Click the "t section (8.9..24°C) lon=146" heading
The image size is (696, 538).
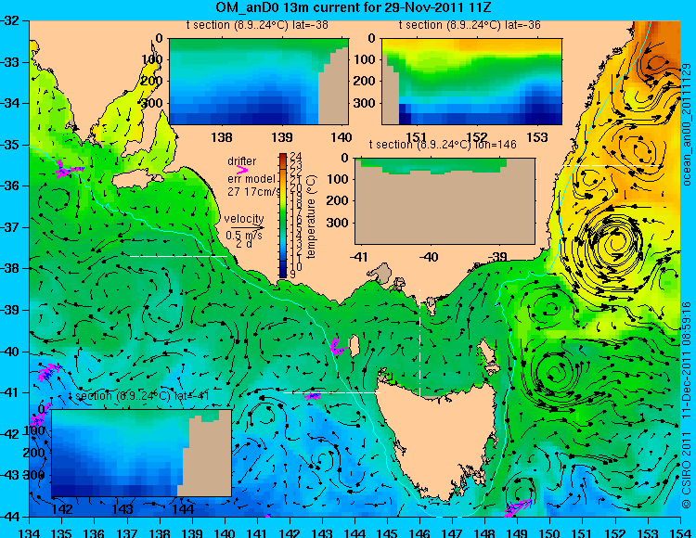pos(443,145)
